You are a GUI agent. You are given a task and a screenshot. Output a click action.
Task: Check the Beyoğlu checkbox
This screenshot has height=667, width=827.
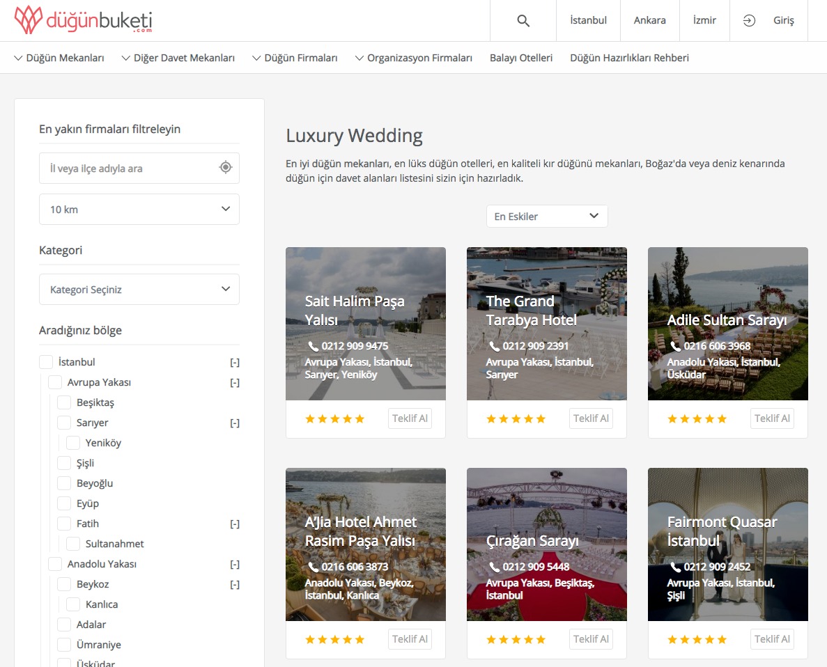(x=64, y=483)
